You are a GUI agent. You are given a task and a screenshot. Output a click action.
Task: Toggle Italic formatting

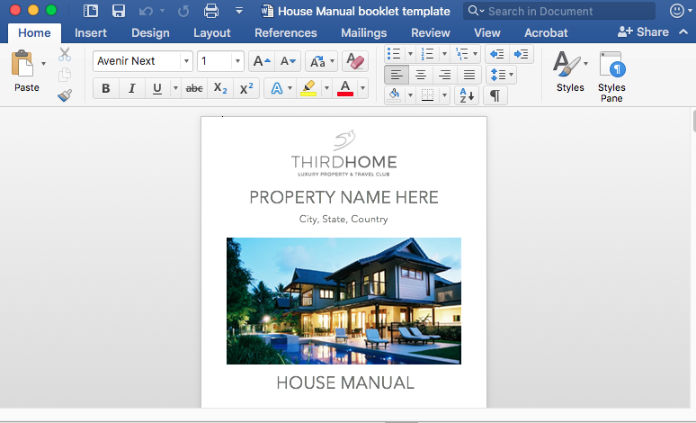(x=131, y=88)
